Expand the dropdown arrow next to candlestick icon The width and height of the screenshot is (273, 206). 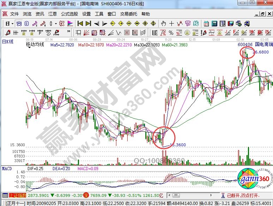click(x=56, y=24)
